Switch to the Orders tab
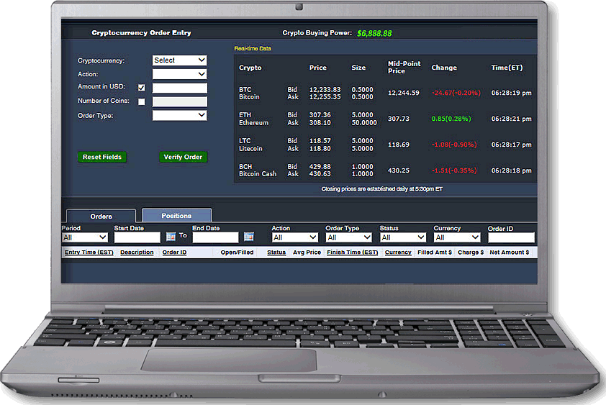Viewport: 606px width, 405px height. point(101,216)
